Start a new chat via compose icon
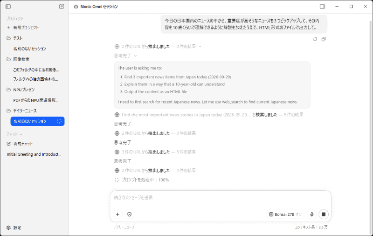 coord(62,7)
